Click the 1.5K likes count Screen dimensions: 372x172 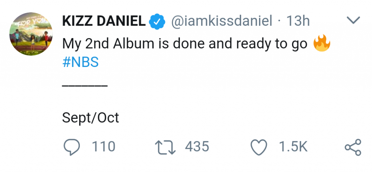pos(293,147)
